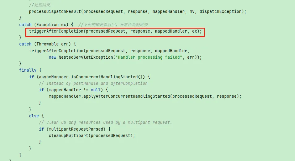Click the Chinese comment after catch Exception

click(x=113, y=25)
